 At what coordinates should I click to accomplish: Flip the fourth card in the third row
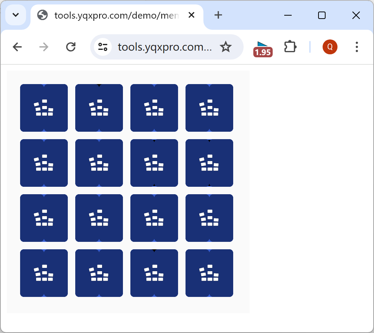click(209, 218)
